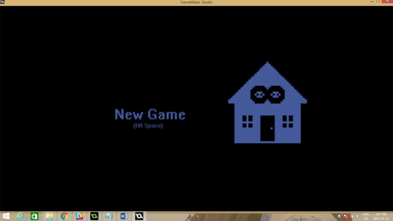Click the (Hit Space) hint text
The height and width of the screenshot is (221, 393).
[x=148, y=126]
